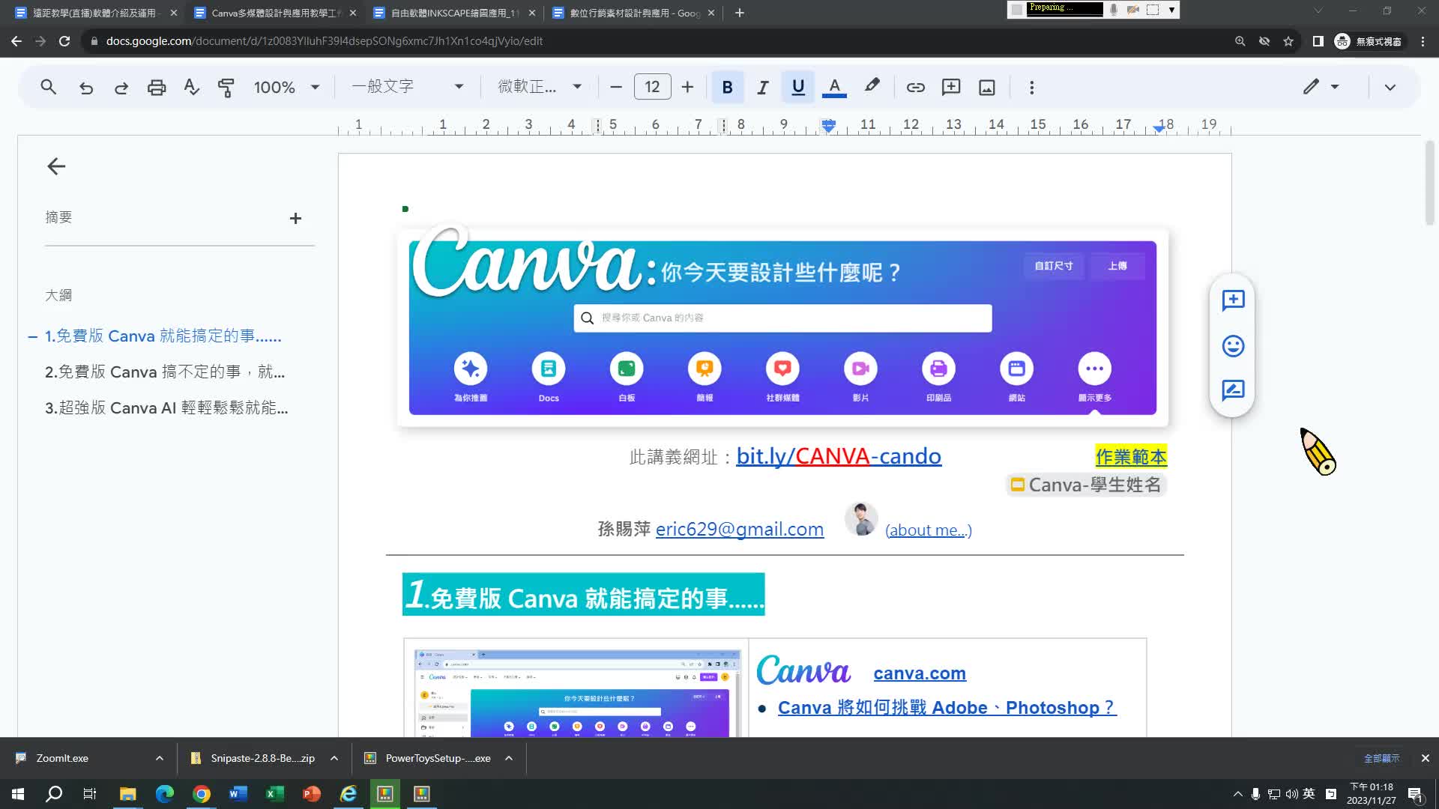Activate the paint format tool
Image resolution: width=1439 pixels, height=809 pixels.
pos(226,87)
